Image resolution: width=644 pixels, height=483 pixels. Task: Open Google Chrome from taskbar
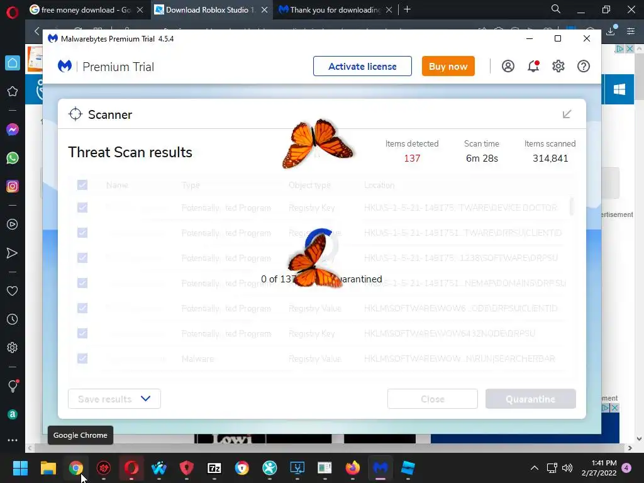76,467
